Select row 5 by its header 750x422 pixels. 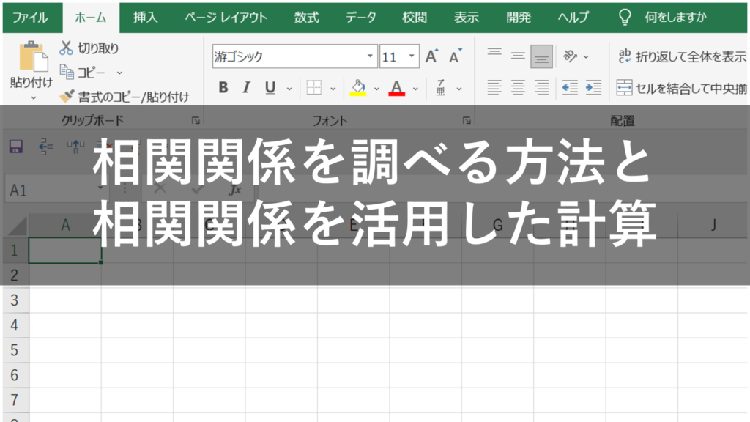(15, 350)
